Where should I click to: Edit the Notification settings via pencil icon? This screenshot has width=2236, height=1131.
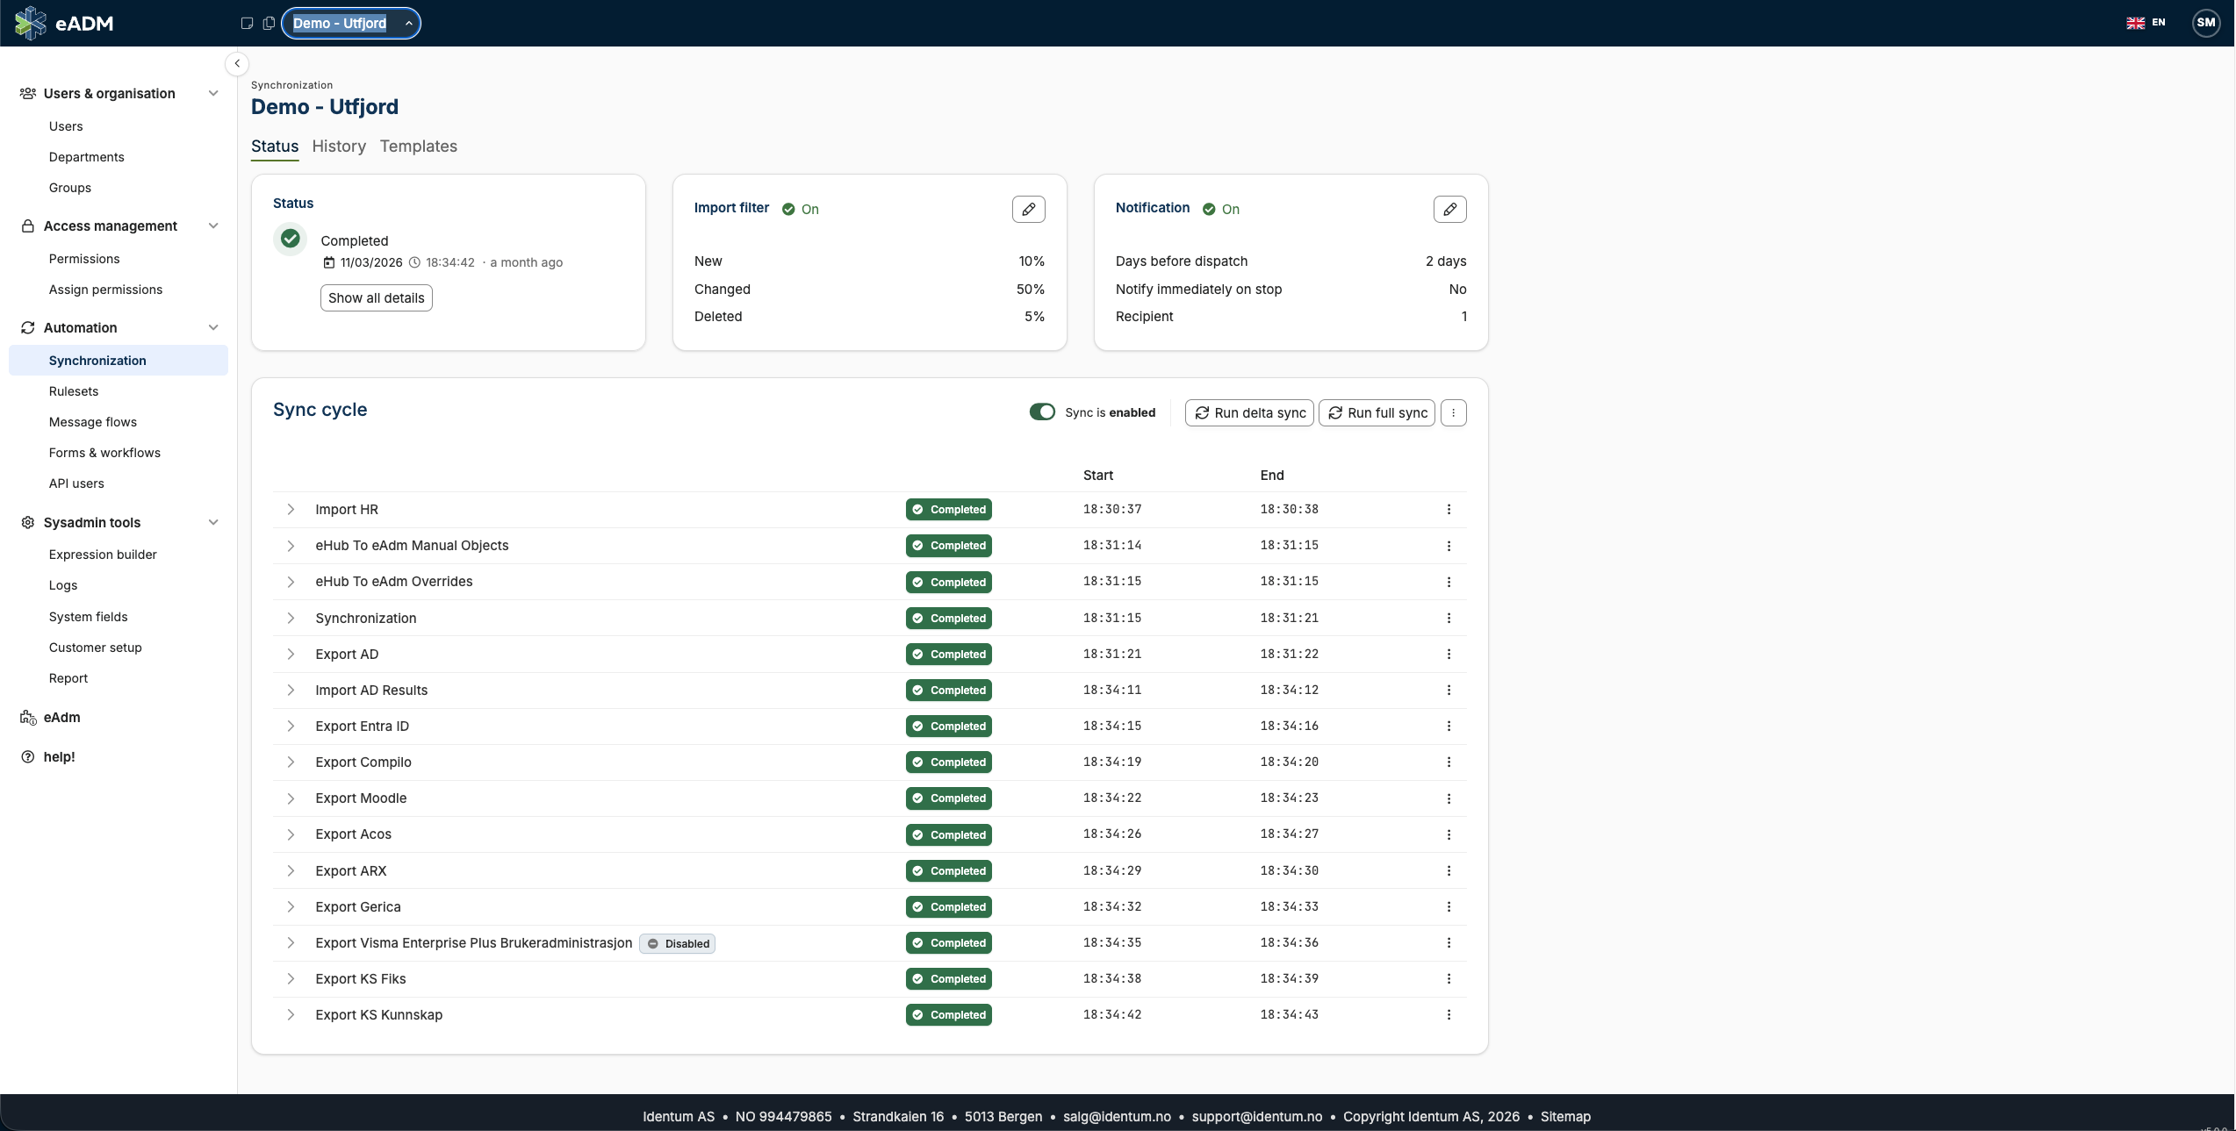[x=1449, y=209]
